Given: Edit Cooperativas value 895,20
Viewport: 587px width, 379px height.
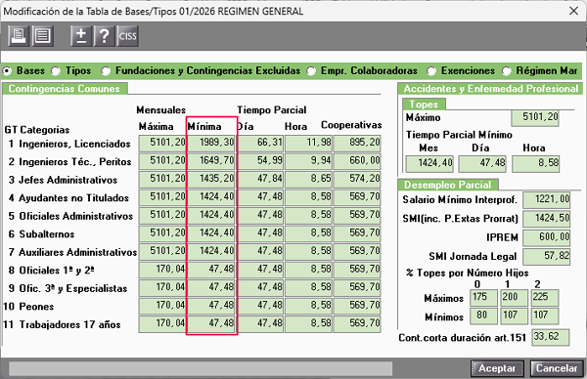Looking at the screenshot, I should click(x=357, y=144).
